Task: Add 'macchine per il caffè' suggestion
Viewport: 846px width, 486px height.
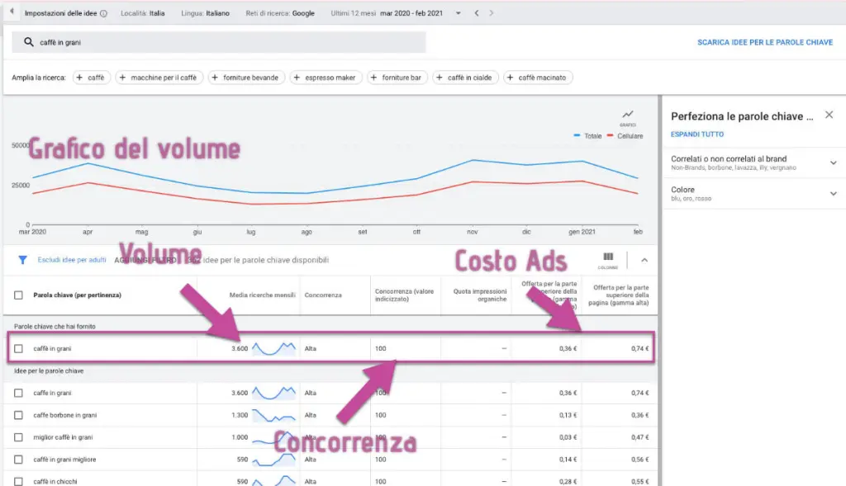Action: click(159, 78)
